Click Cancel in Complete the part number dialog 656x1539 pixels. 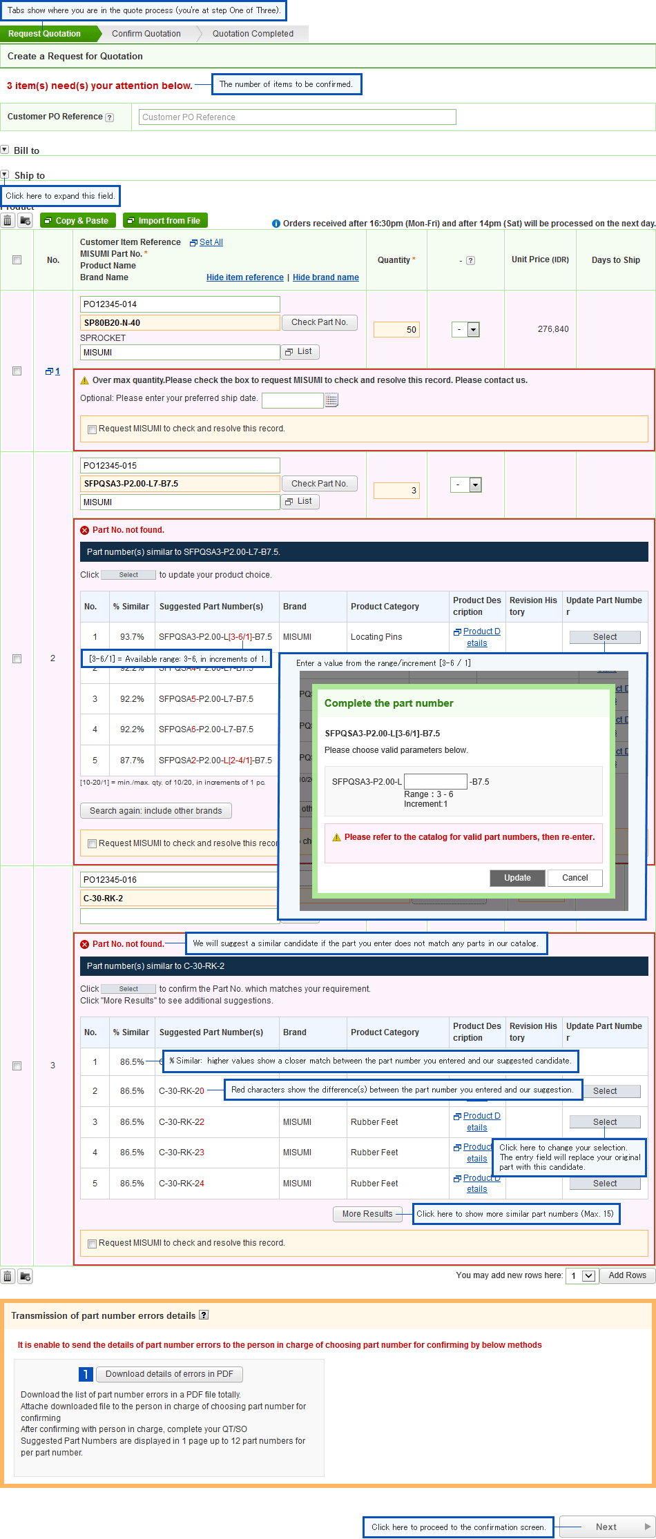575,878
